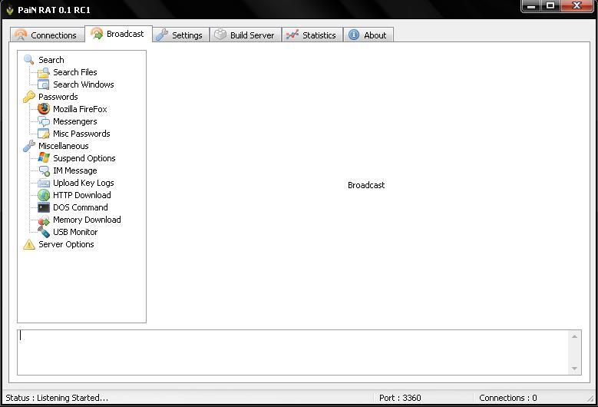Click the centered 'Broadcast' label
598x407 pixels.
[366, 185]
